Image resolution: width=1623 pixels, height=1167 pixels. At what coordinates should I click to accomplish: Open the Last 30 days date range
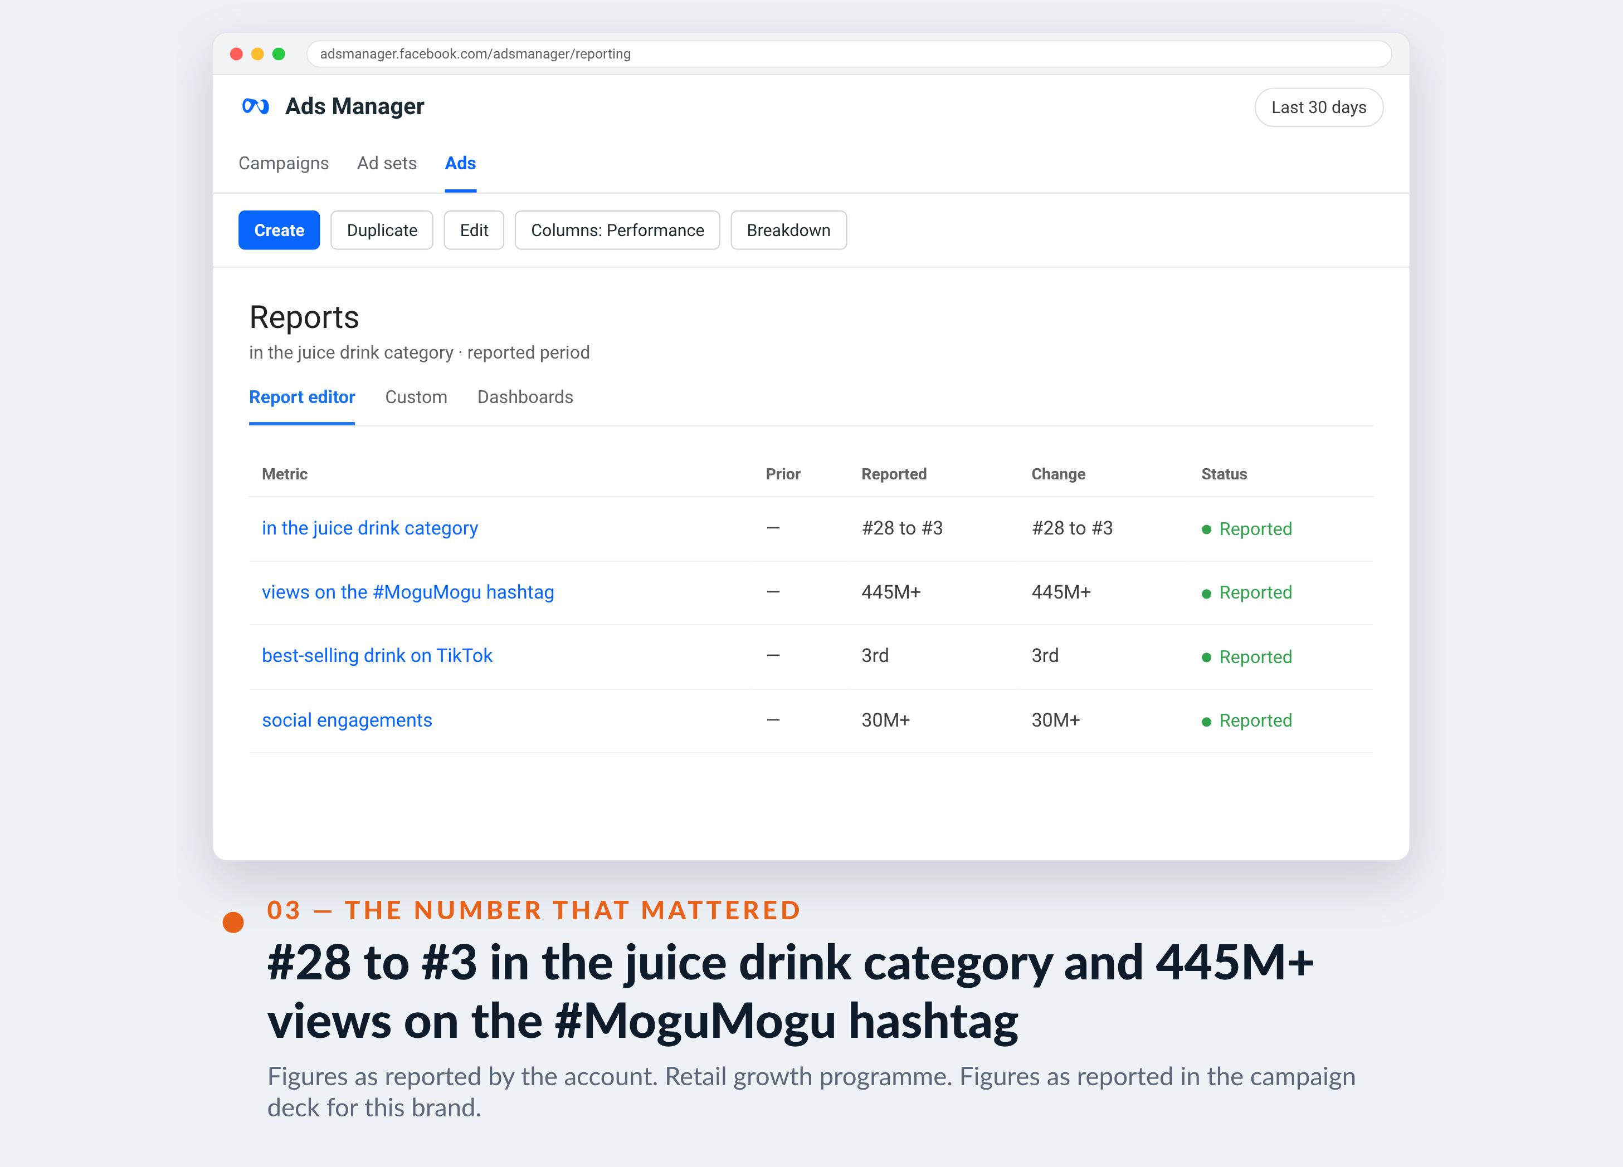click(x=1318, y=107)
